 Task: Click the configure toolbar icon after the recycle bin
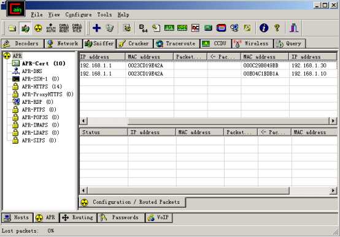point(127,28)
